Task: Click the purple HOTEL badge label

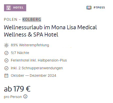Action: (15, 8)
